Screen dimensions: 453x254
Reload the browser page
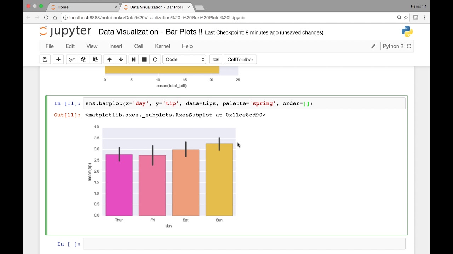click(46, 17)
